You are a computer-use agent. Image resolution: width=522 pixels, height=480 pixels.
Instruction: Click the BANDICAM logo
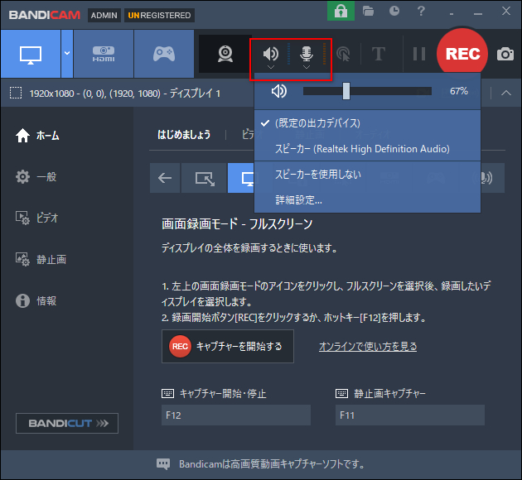click(45, 15)
